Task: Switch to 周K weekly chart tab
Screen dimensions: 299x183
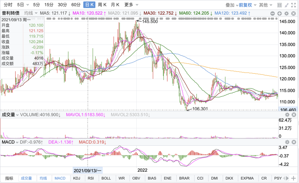Action: click(x=102, y=5)
